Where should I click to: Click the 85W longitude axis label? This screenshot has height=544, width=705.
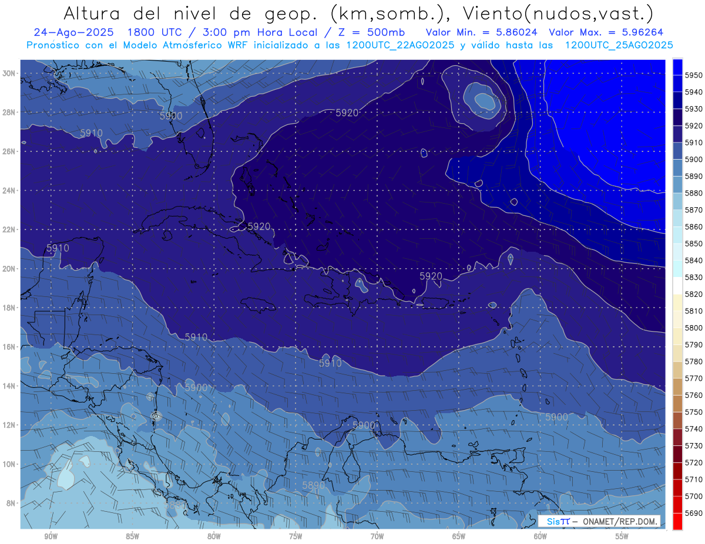132,536
